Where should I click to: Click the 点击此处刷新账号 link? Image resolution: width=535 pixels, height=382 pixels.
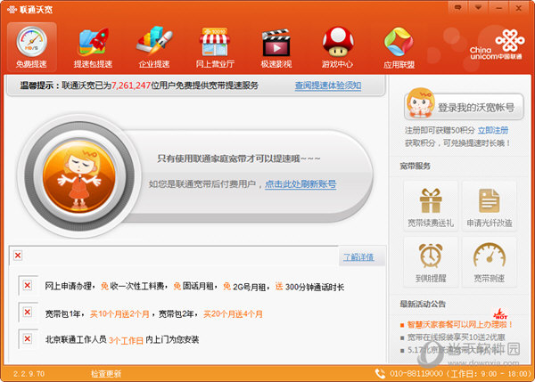pyautogui.click(x=300, y=184)
